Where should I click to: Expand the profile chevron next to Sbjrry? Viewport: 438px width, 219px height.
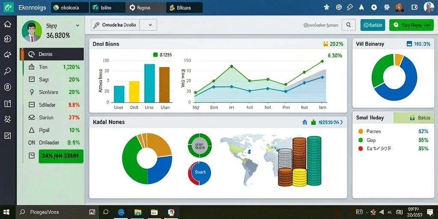(77, 25)
